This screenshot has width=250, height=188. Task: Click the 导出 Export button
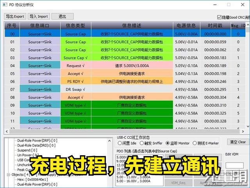tap(15, 16)
